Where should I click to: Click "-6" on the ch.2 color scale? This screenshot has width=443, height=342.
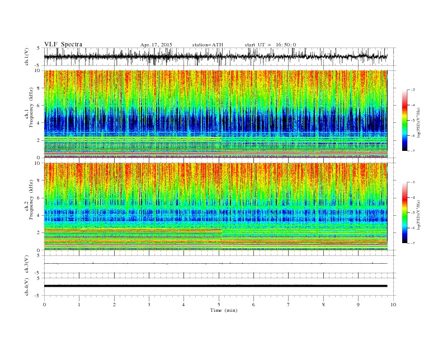(412, 228)
